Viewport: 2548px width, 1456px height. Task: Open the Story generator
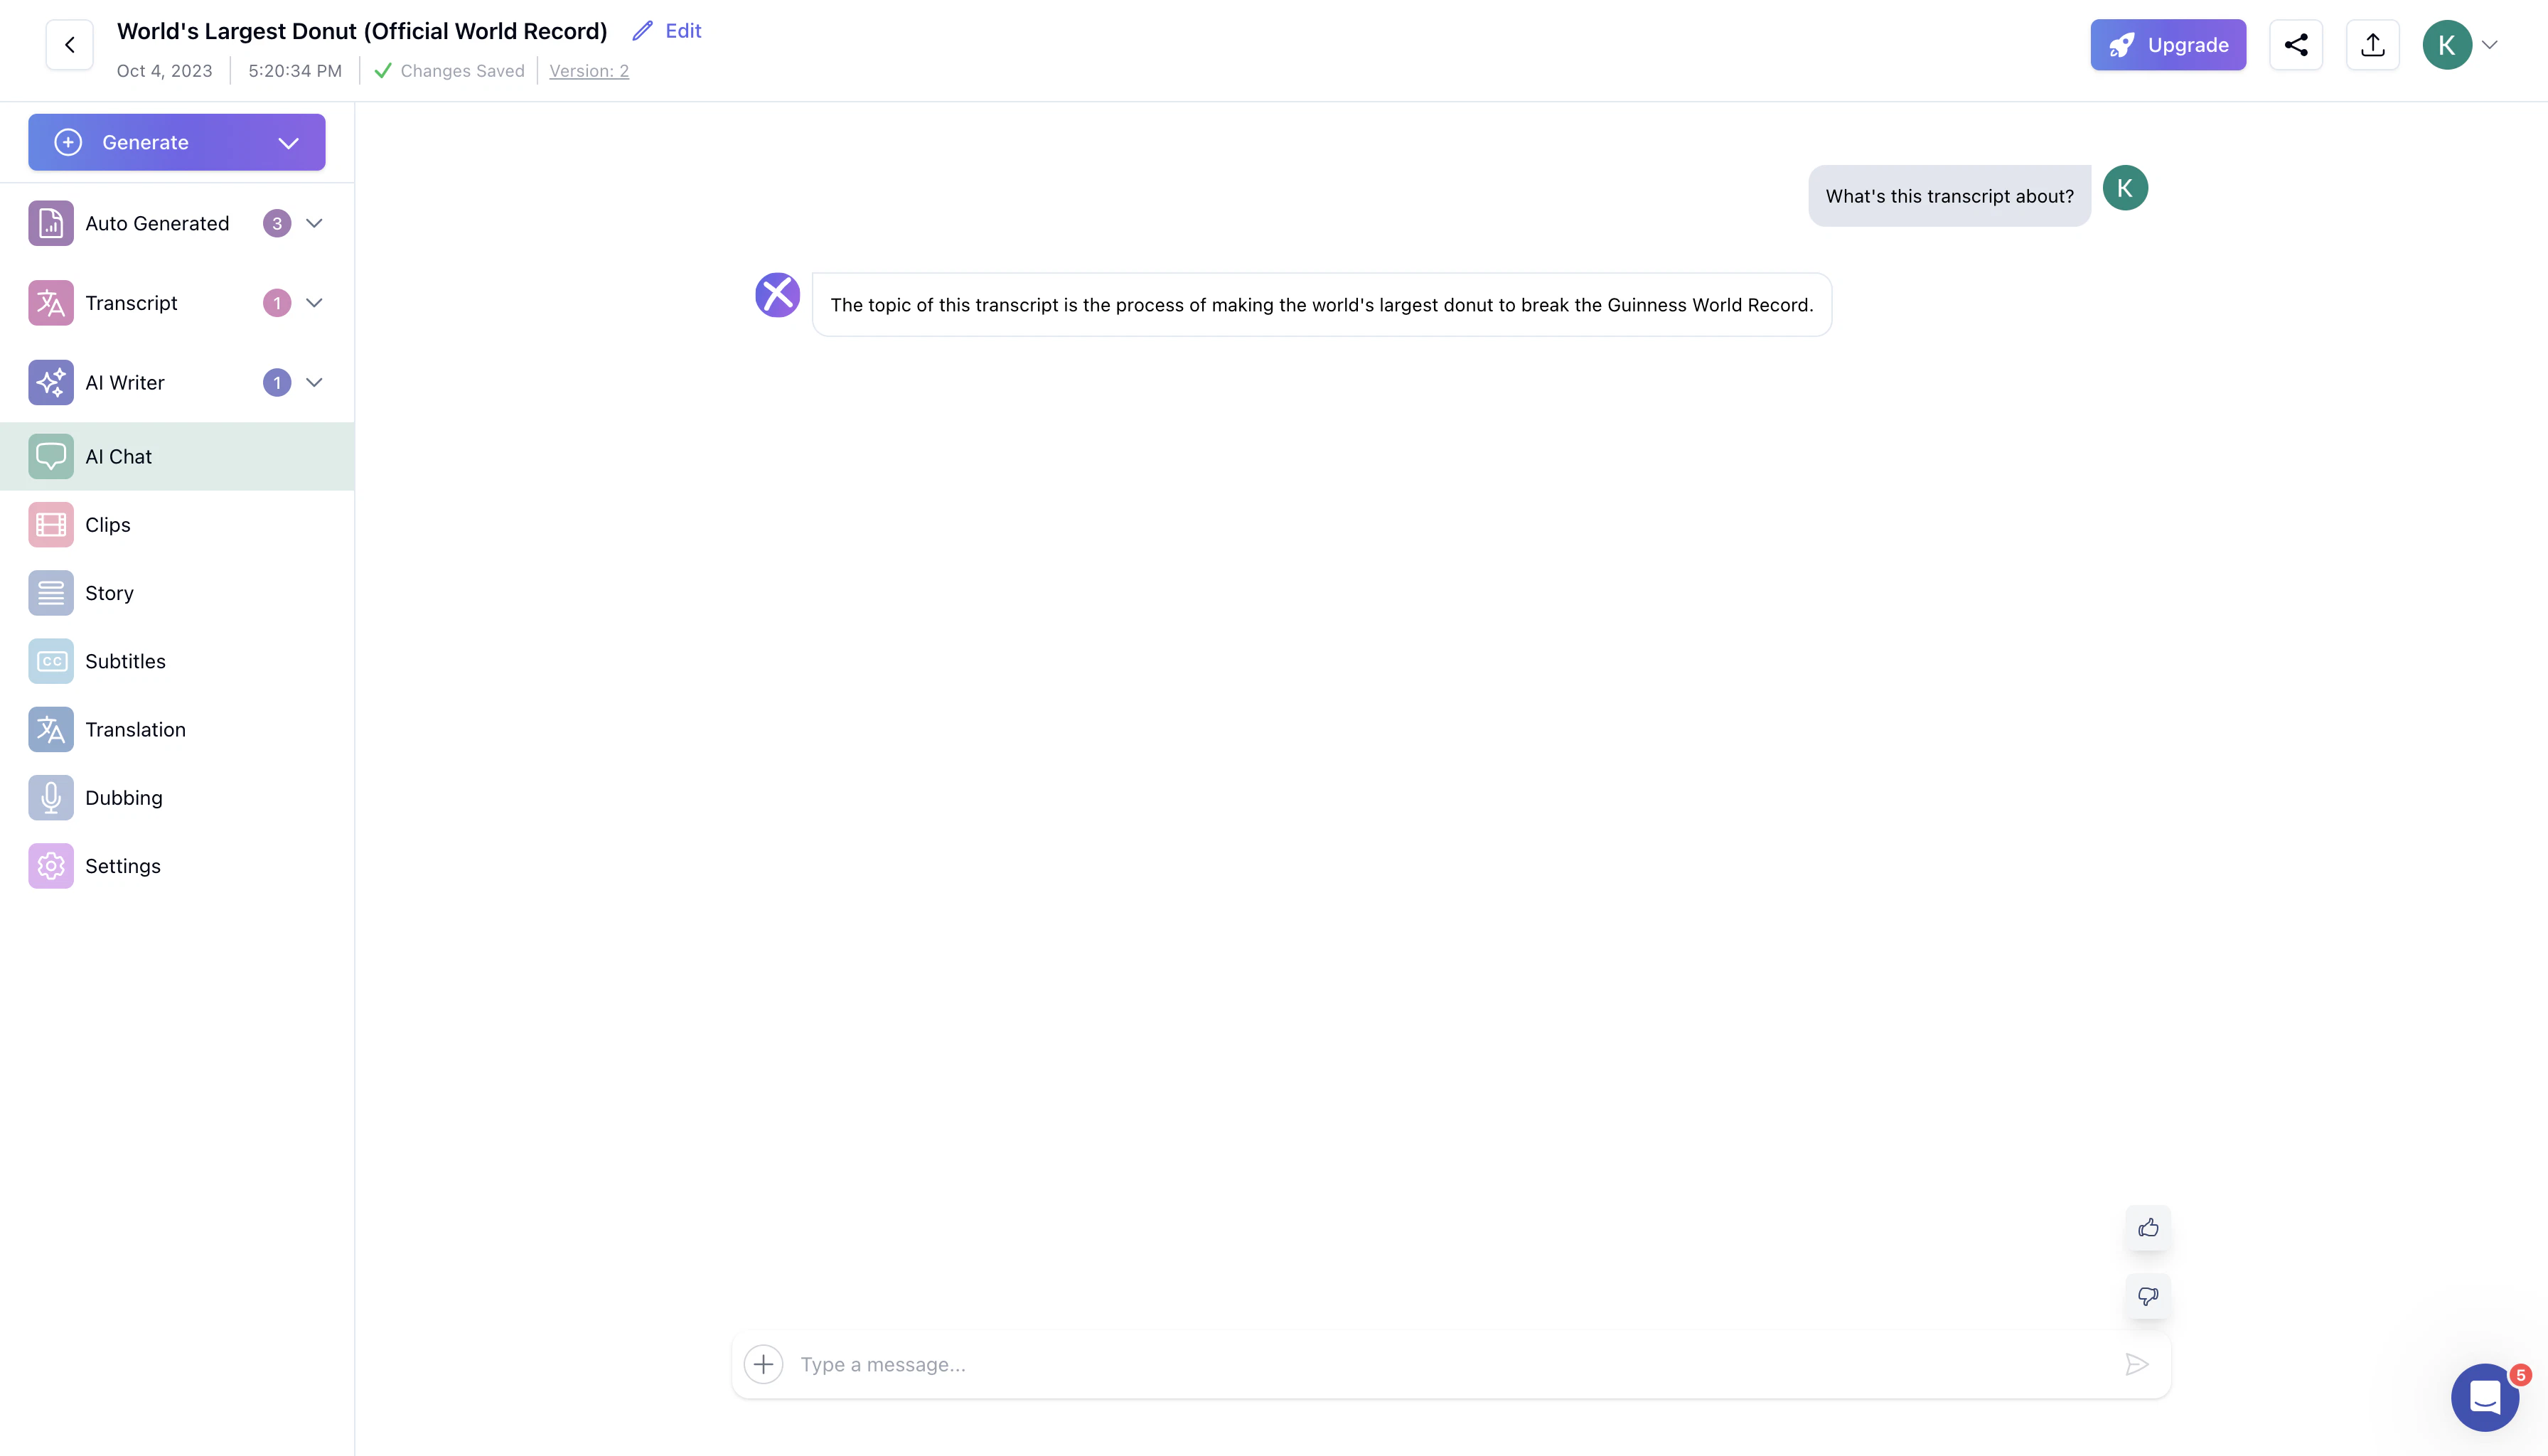[108, 592]
